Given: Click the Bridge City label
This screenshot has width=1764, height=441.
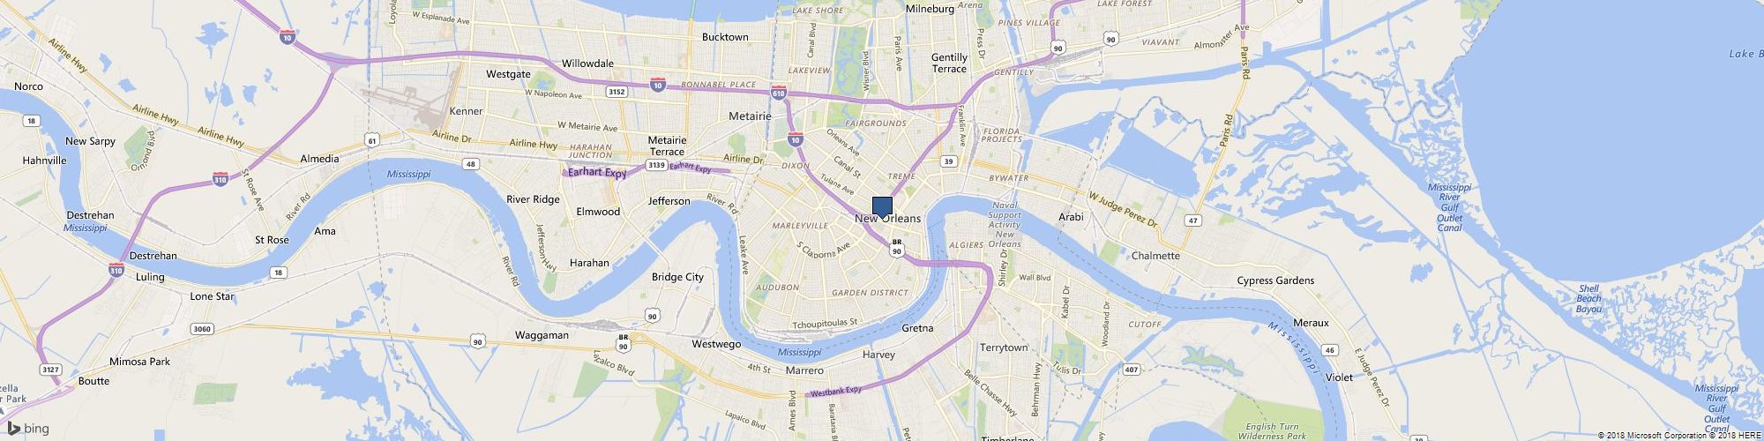Looking at the screenshot, I should coord(677,277).
